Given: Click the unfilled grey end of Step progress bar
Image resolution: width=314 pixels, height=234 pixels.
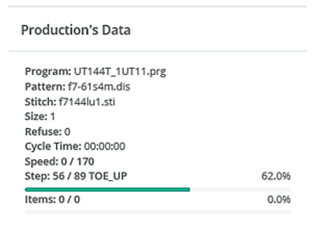Looking at the screenshot, I should coord(240,189).
